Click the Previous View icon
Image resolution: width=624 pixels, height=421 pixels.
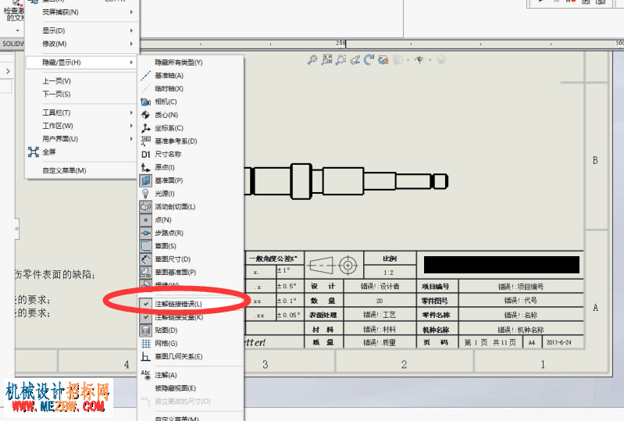click(355, 59)
